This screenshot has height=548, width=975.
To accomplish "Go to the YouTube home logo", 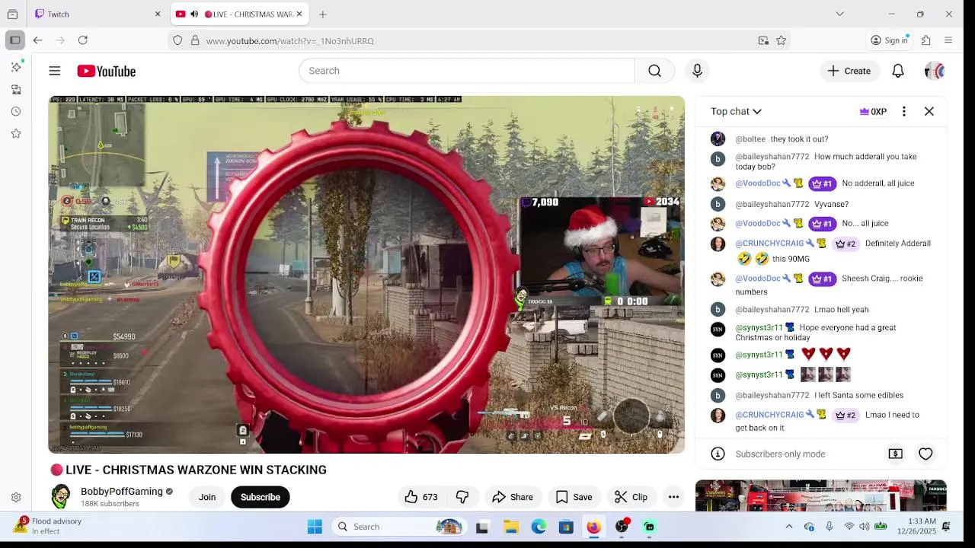I will click(x=106, y=71).
